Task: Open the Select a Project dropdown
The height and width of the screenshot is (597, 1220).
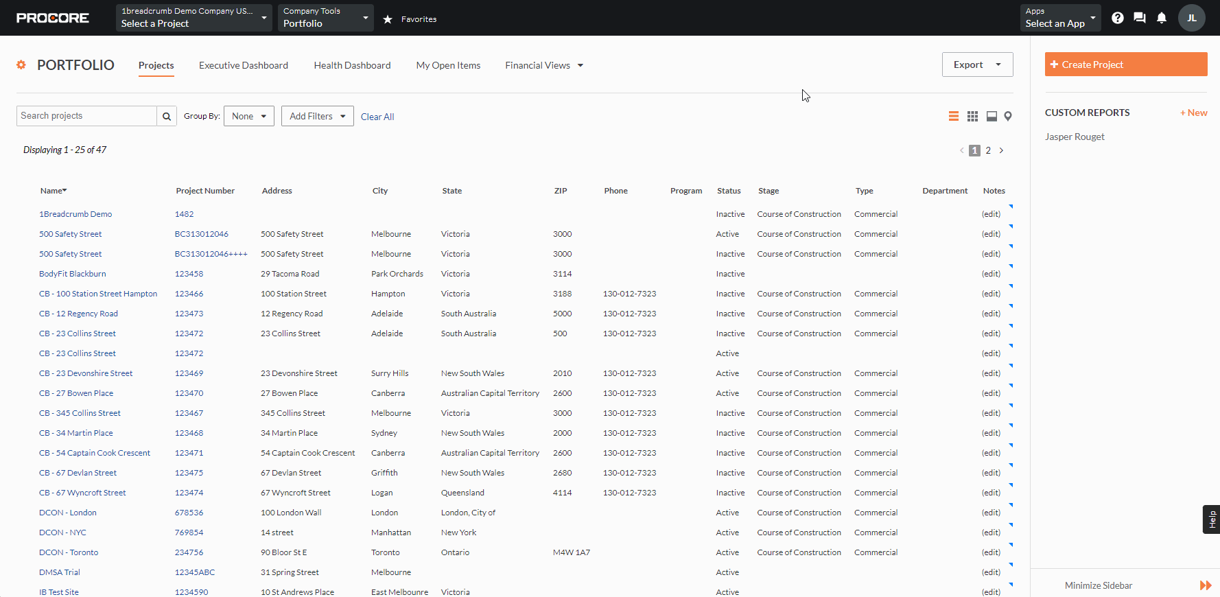Action: click(x=193, y=18)
